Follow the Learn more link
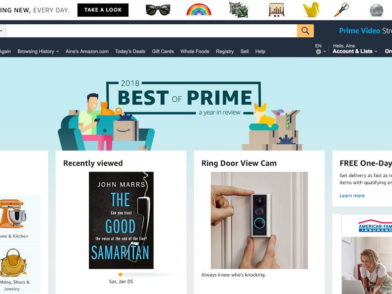392x294 pixels. 352,195
